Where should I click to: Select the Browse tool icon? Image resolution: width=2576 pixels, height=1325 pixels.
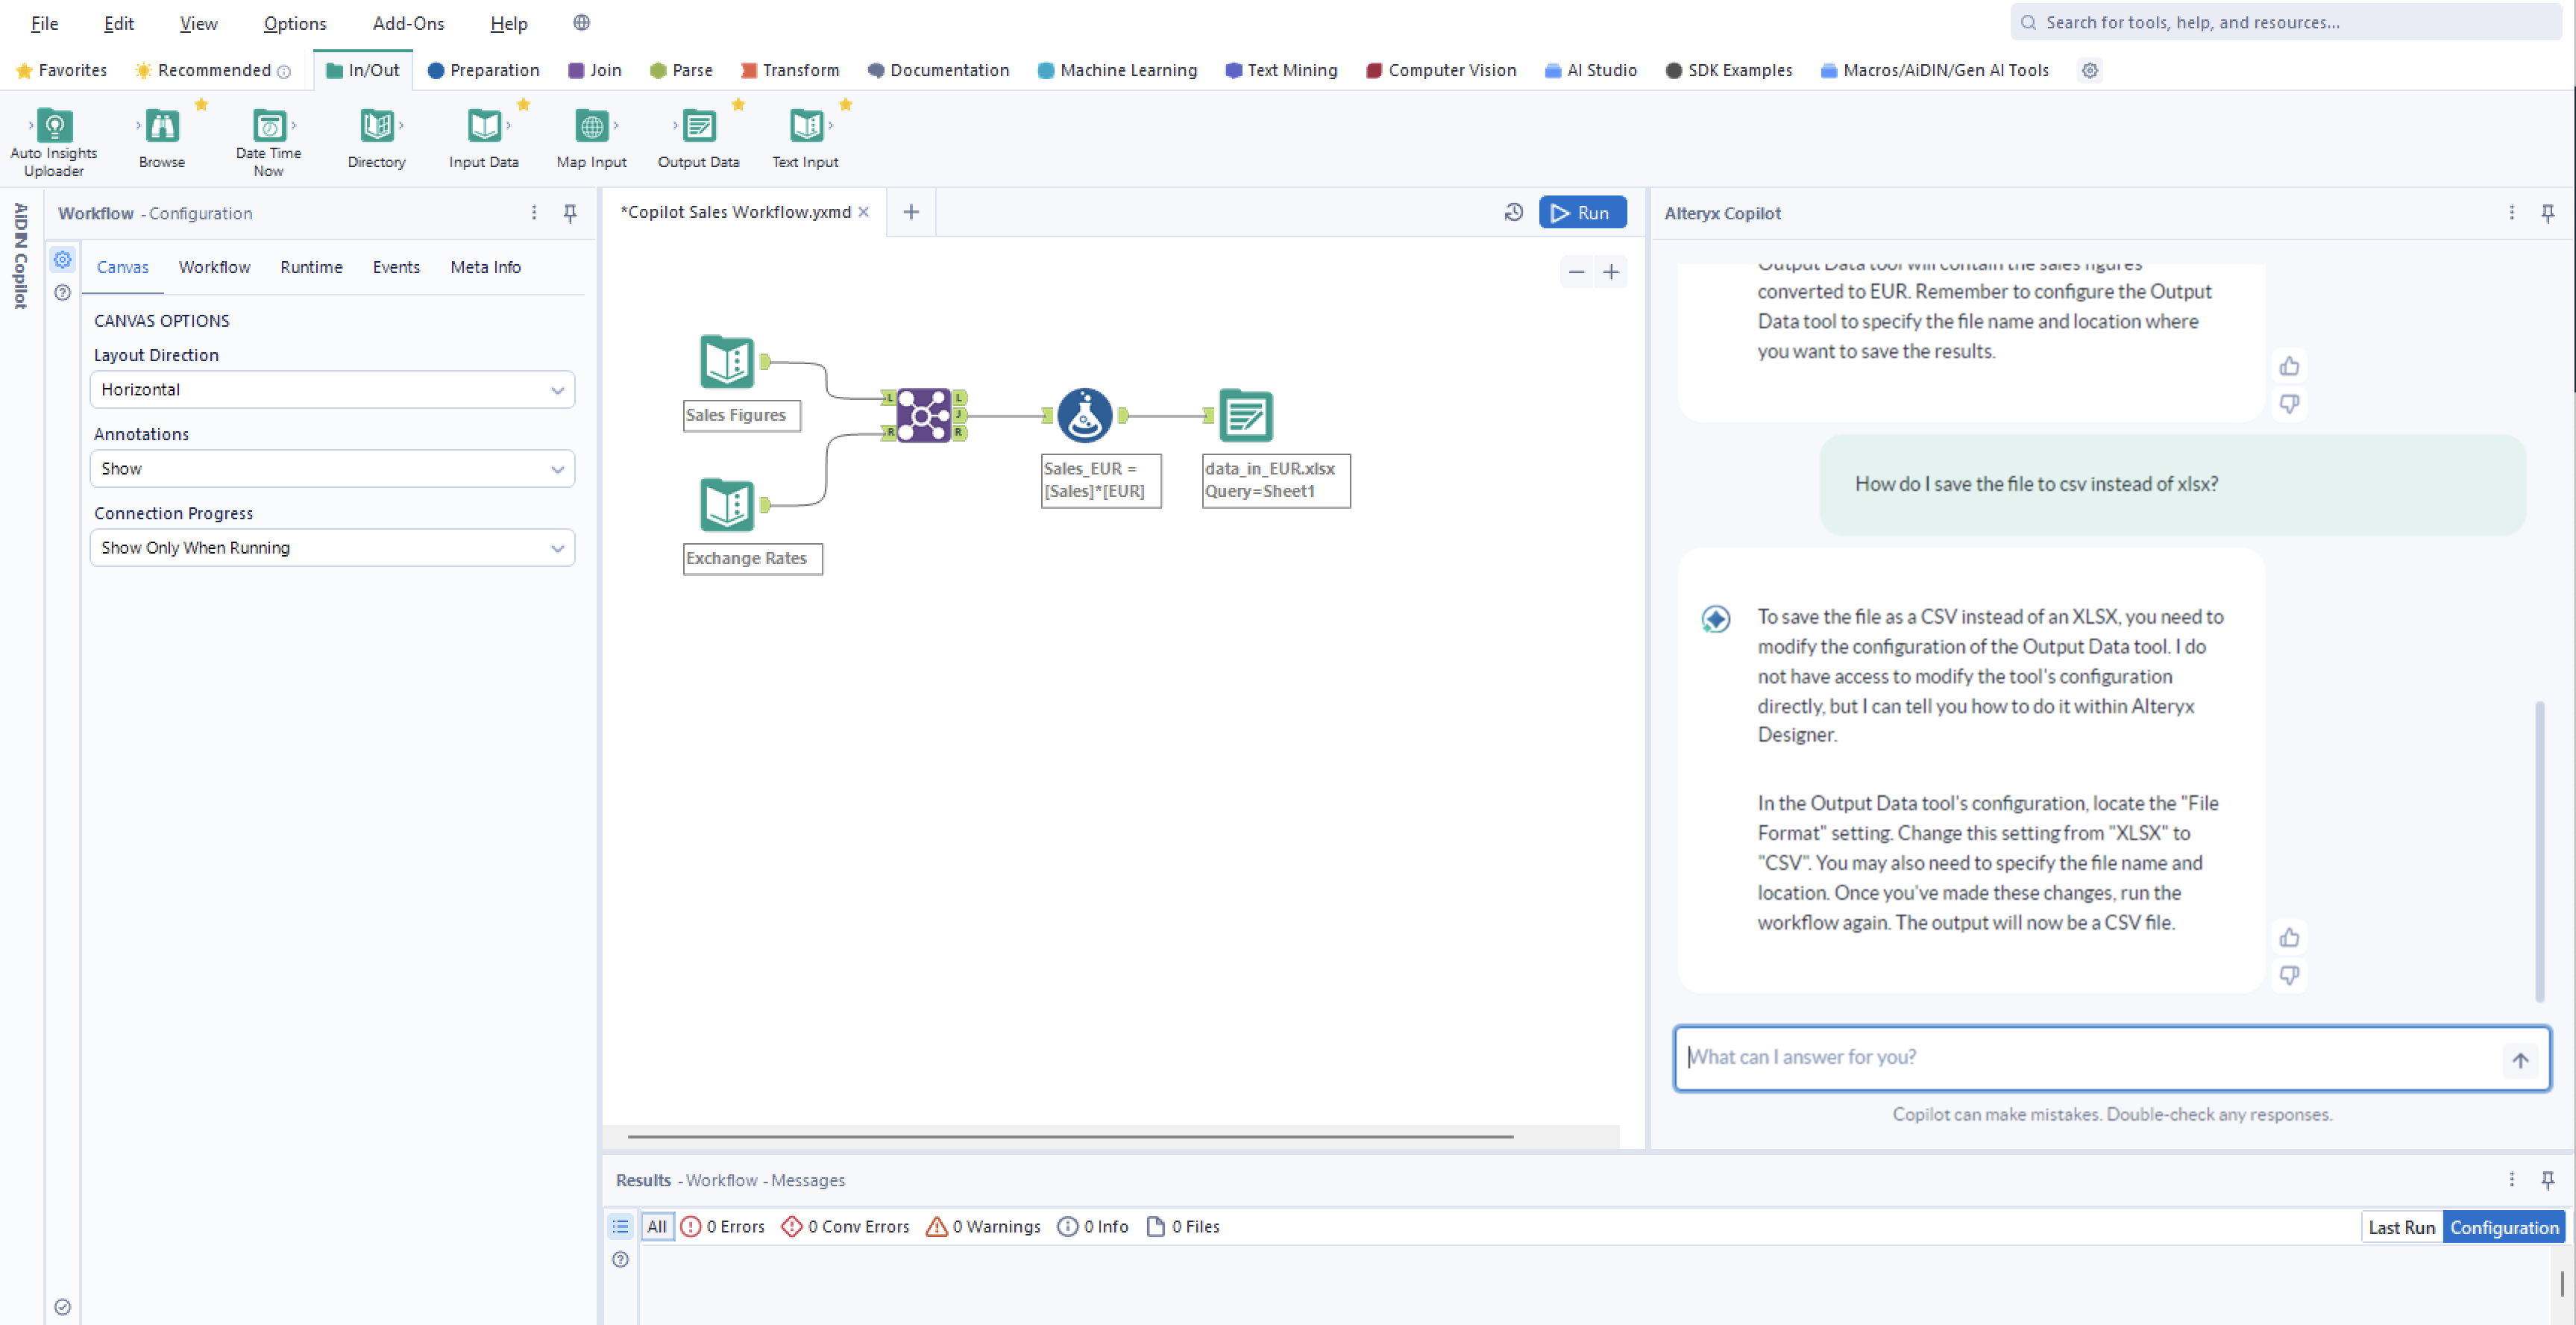[x=162, y=127]
